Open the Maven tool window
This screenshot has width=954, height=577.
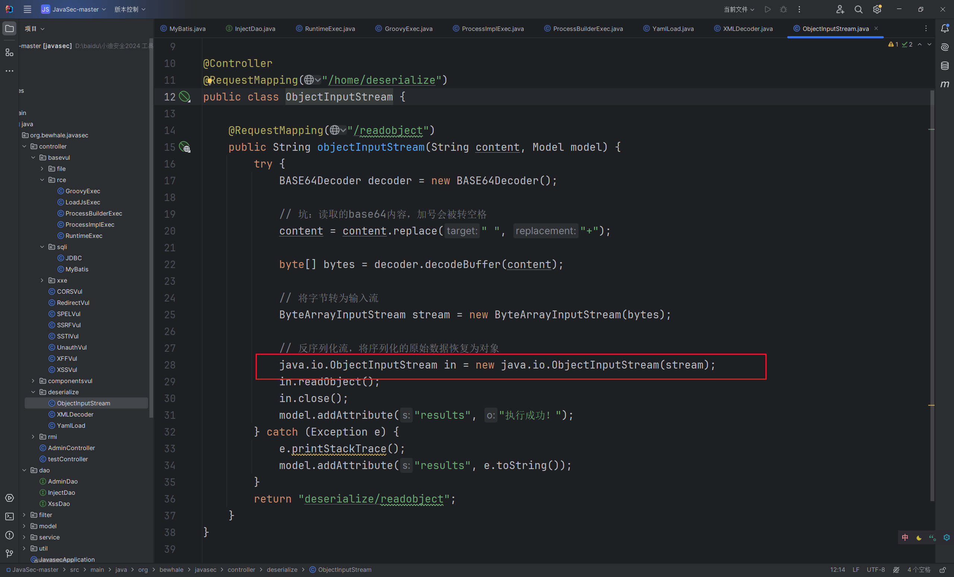click(945, 84)
